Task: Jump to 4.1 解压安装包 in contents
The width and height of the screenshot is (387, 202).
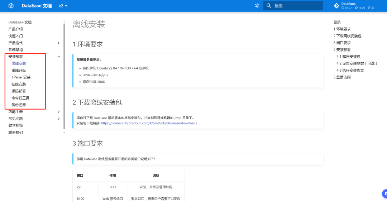Action: point(348,57)
